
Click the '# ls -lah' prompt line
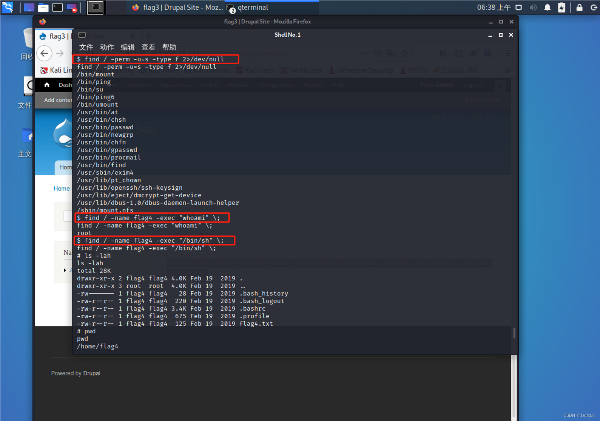(x=94, y=256)
